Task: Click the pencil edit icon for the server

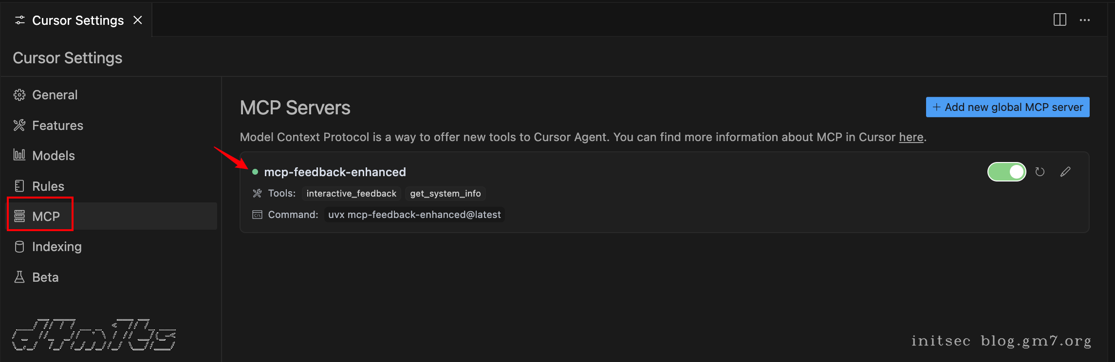Action: 1065,172
